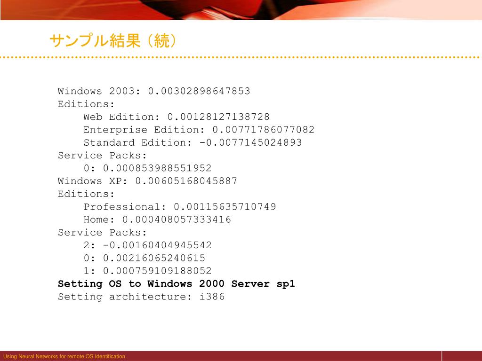Screen dimensions: 482x361
Task: Click the '0: 0.000853988551952' service pack line
Action: 147,168
